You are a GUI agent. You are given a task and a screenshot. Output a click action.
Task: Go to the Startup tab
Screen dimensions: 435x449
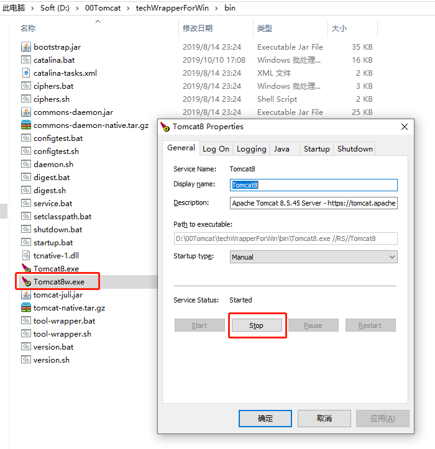click(317, 149)
